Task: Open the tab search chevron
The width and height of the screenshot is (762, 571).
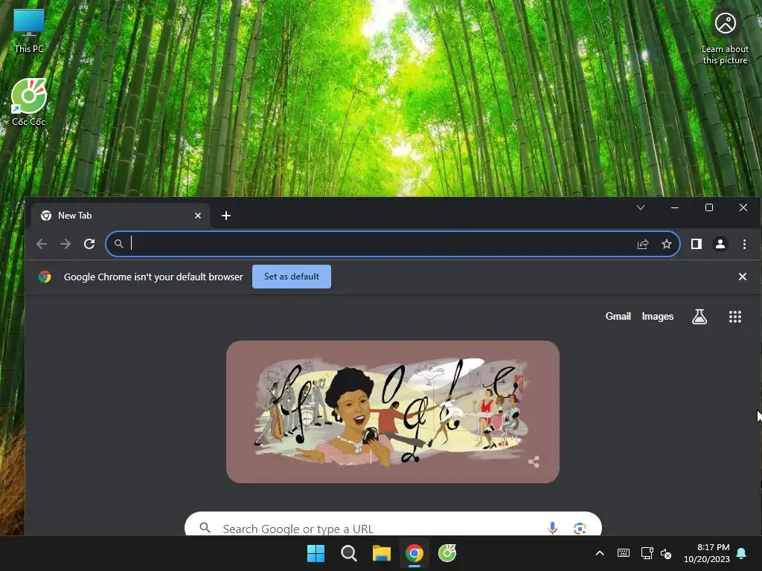Action: tap(641, 208)
